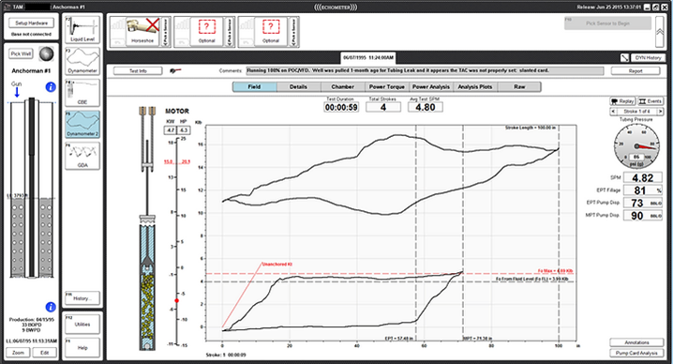Switch to the Field tab
The height and width of the screenshot is (364, 673).
[255, 87]
